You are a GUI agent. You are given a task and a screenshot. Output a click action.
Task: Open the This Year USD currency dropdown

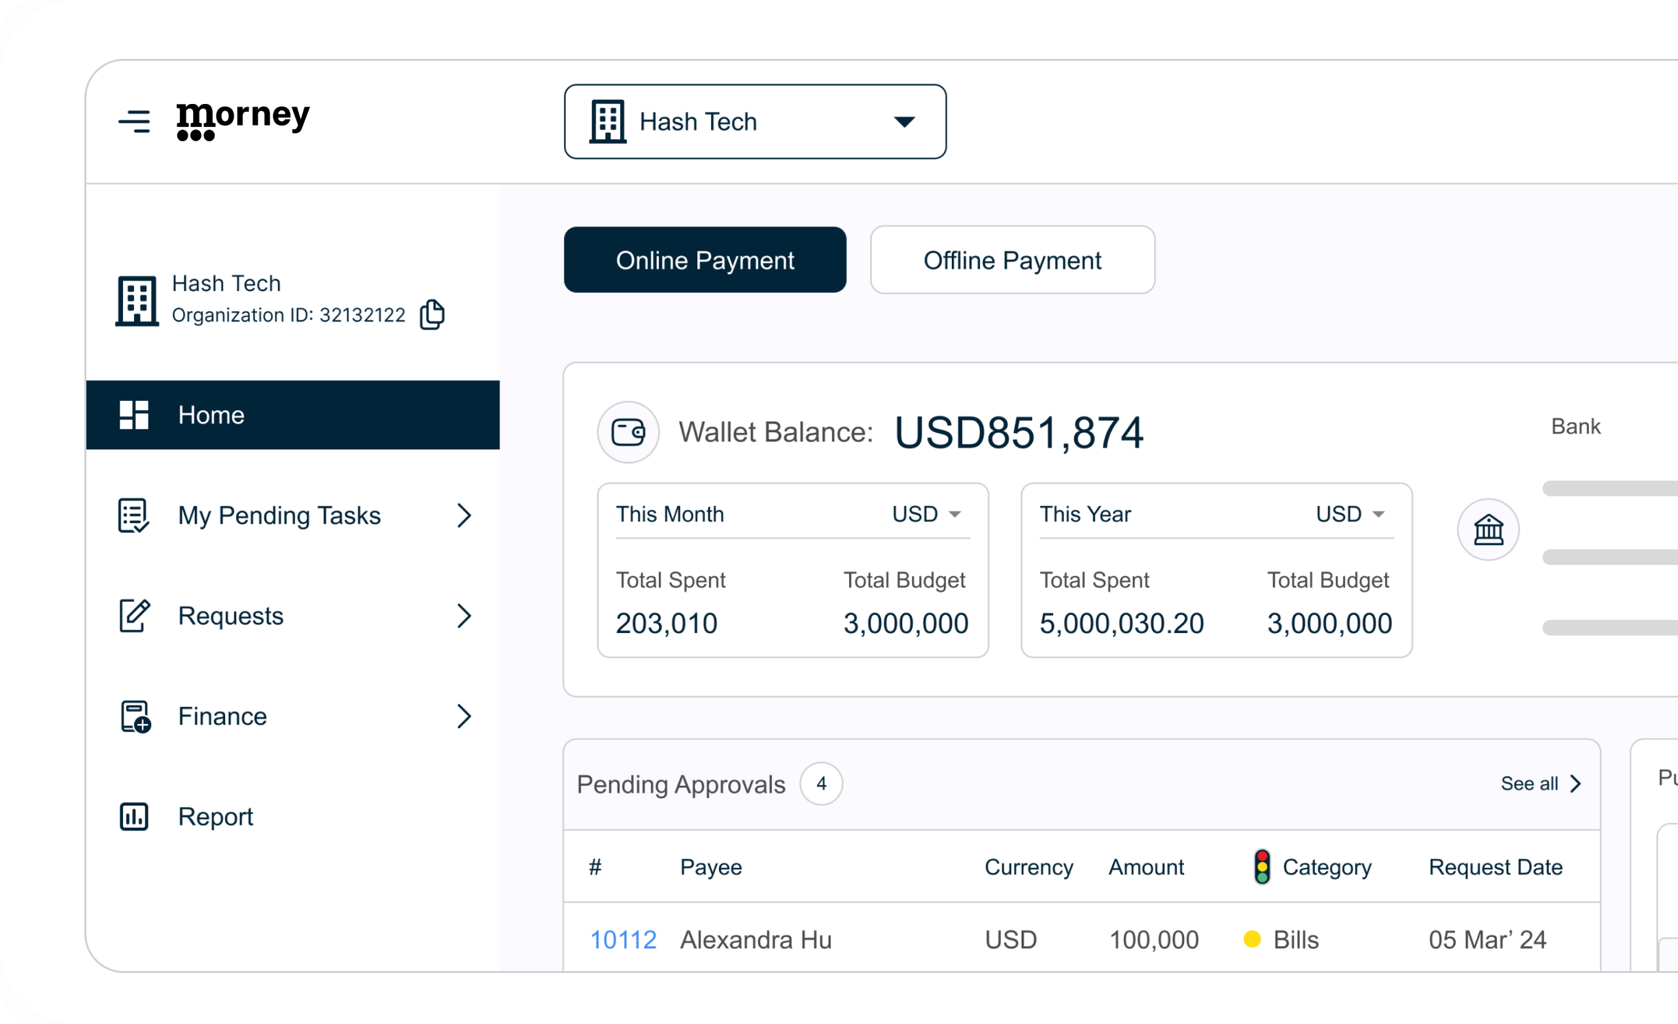(x=1350, y=514)
